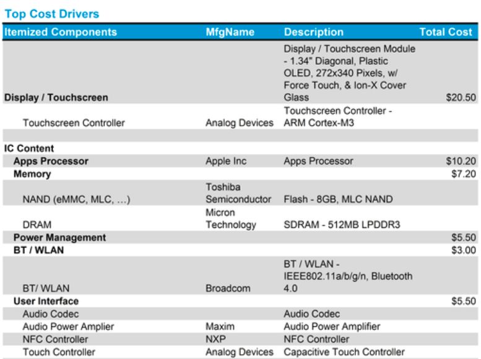Select the 'Display / Touchscreen' row label
This screenshot has height=359, width=481.
point(56,98)
